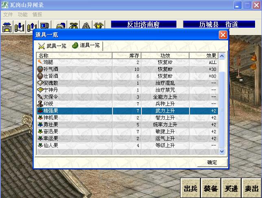This screenshot has height=198, width=262.
Task: Click the 买进 button
Action: click(231, 188)
